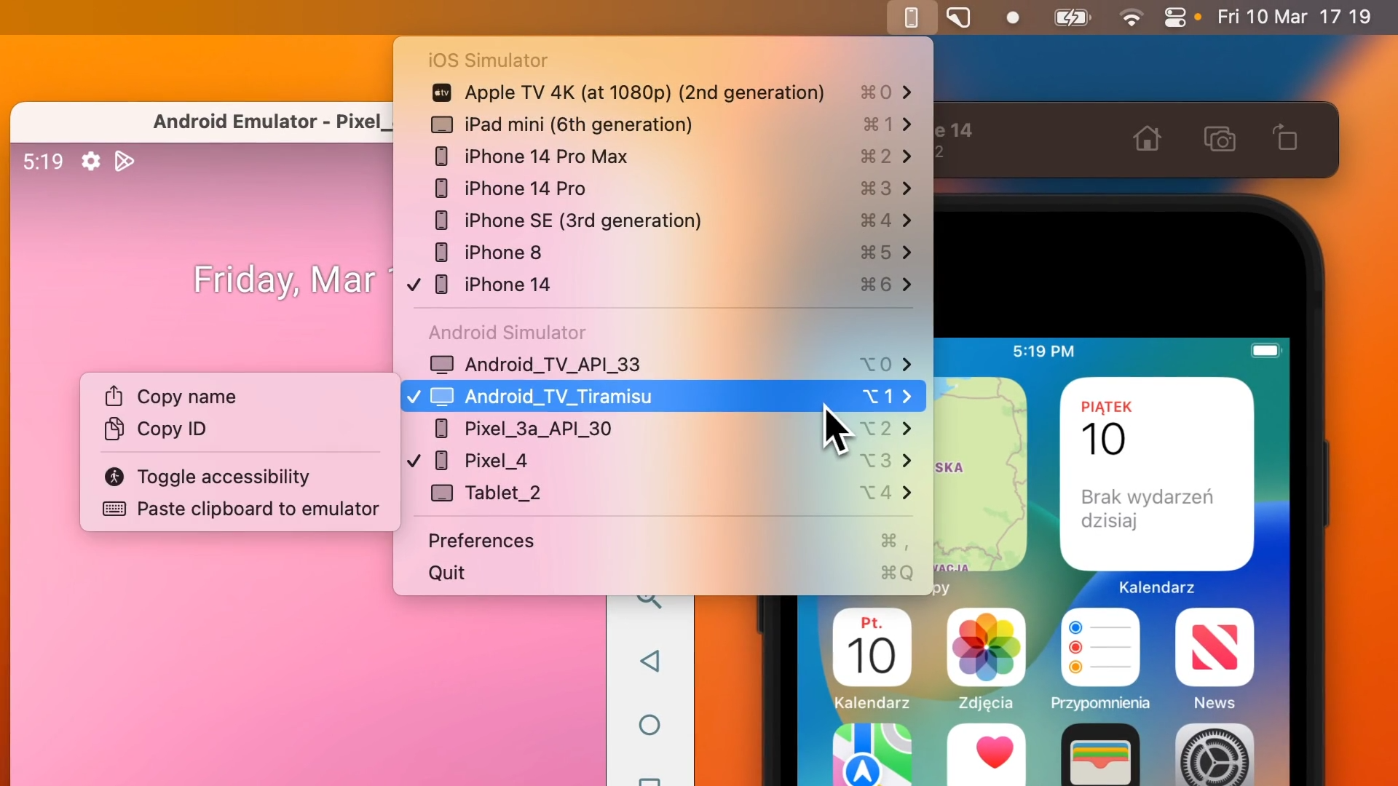Open Preferences from the menu
1398x786 pixels.
[x=481, y=541]
